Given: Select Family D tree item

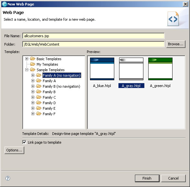Looking at the screenshot, I should (49, 103).
